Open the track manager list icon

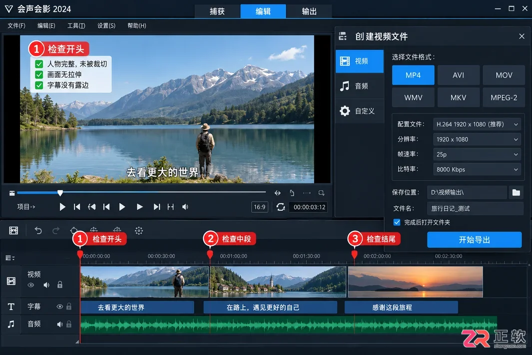(10, 258)
